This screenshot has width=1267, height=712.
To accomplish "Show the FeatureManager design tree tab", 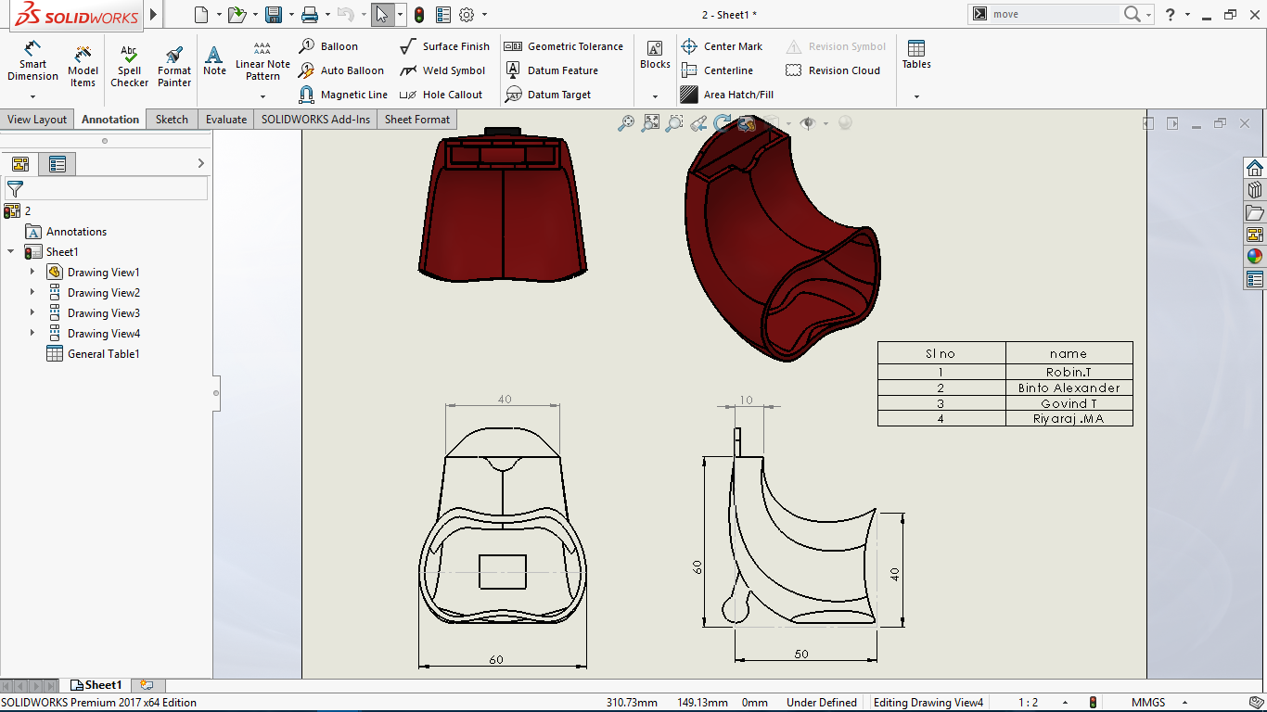I will click(x=20, y=164).
